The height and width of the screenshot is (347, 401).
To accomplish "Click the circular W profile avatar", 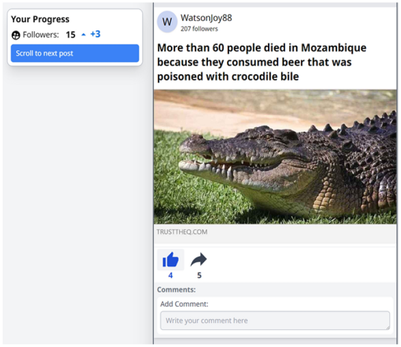I will click(x=167, y=22).
